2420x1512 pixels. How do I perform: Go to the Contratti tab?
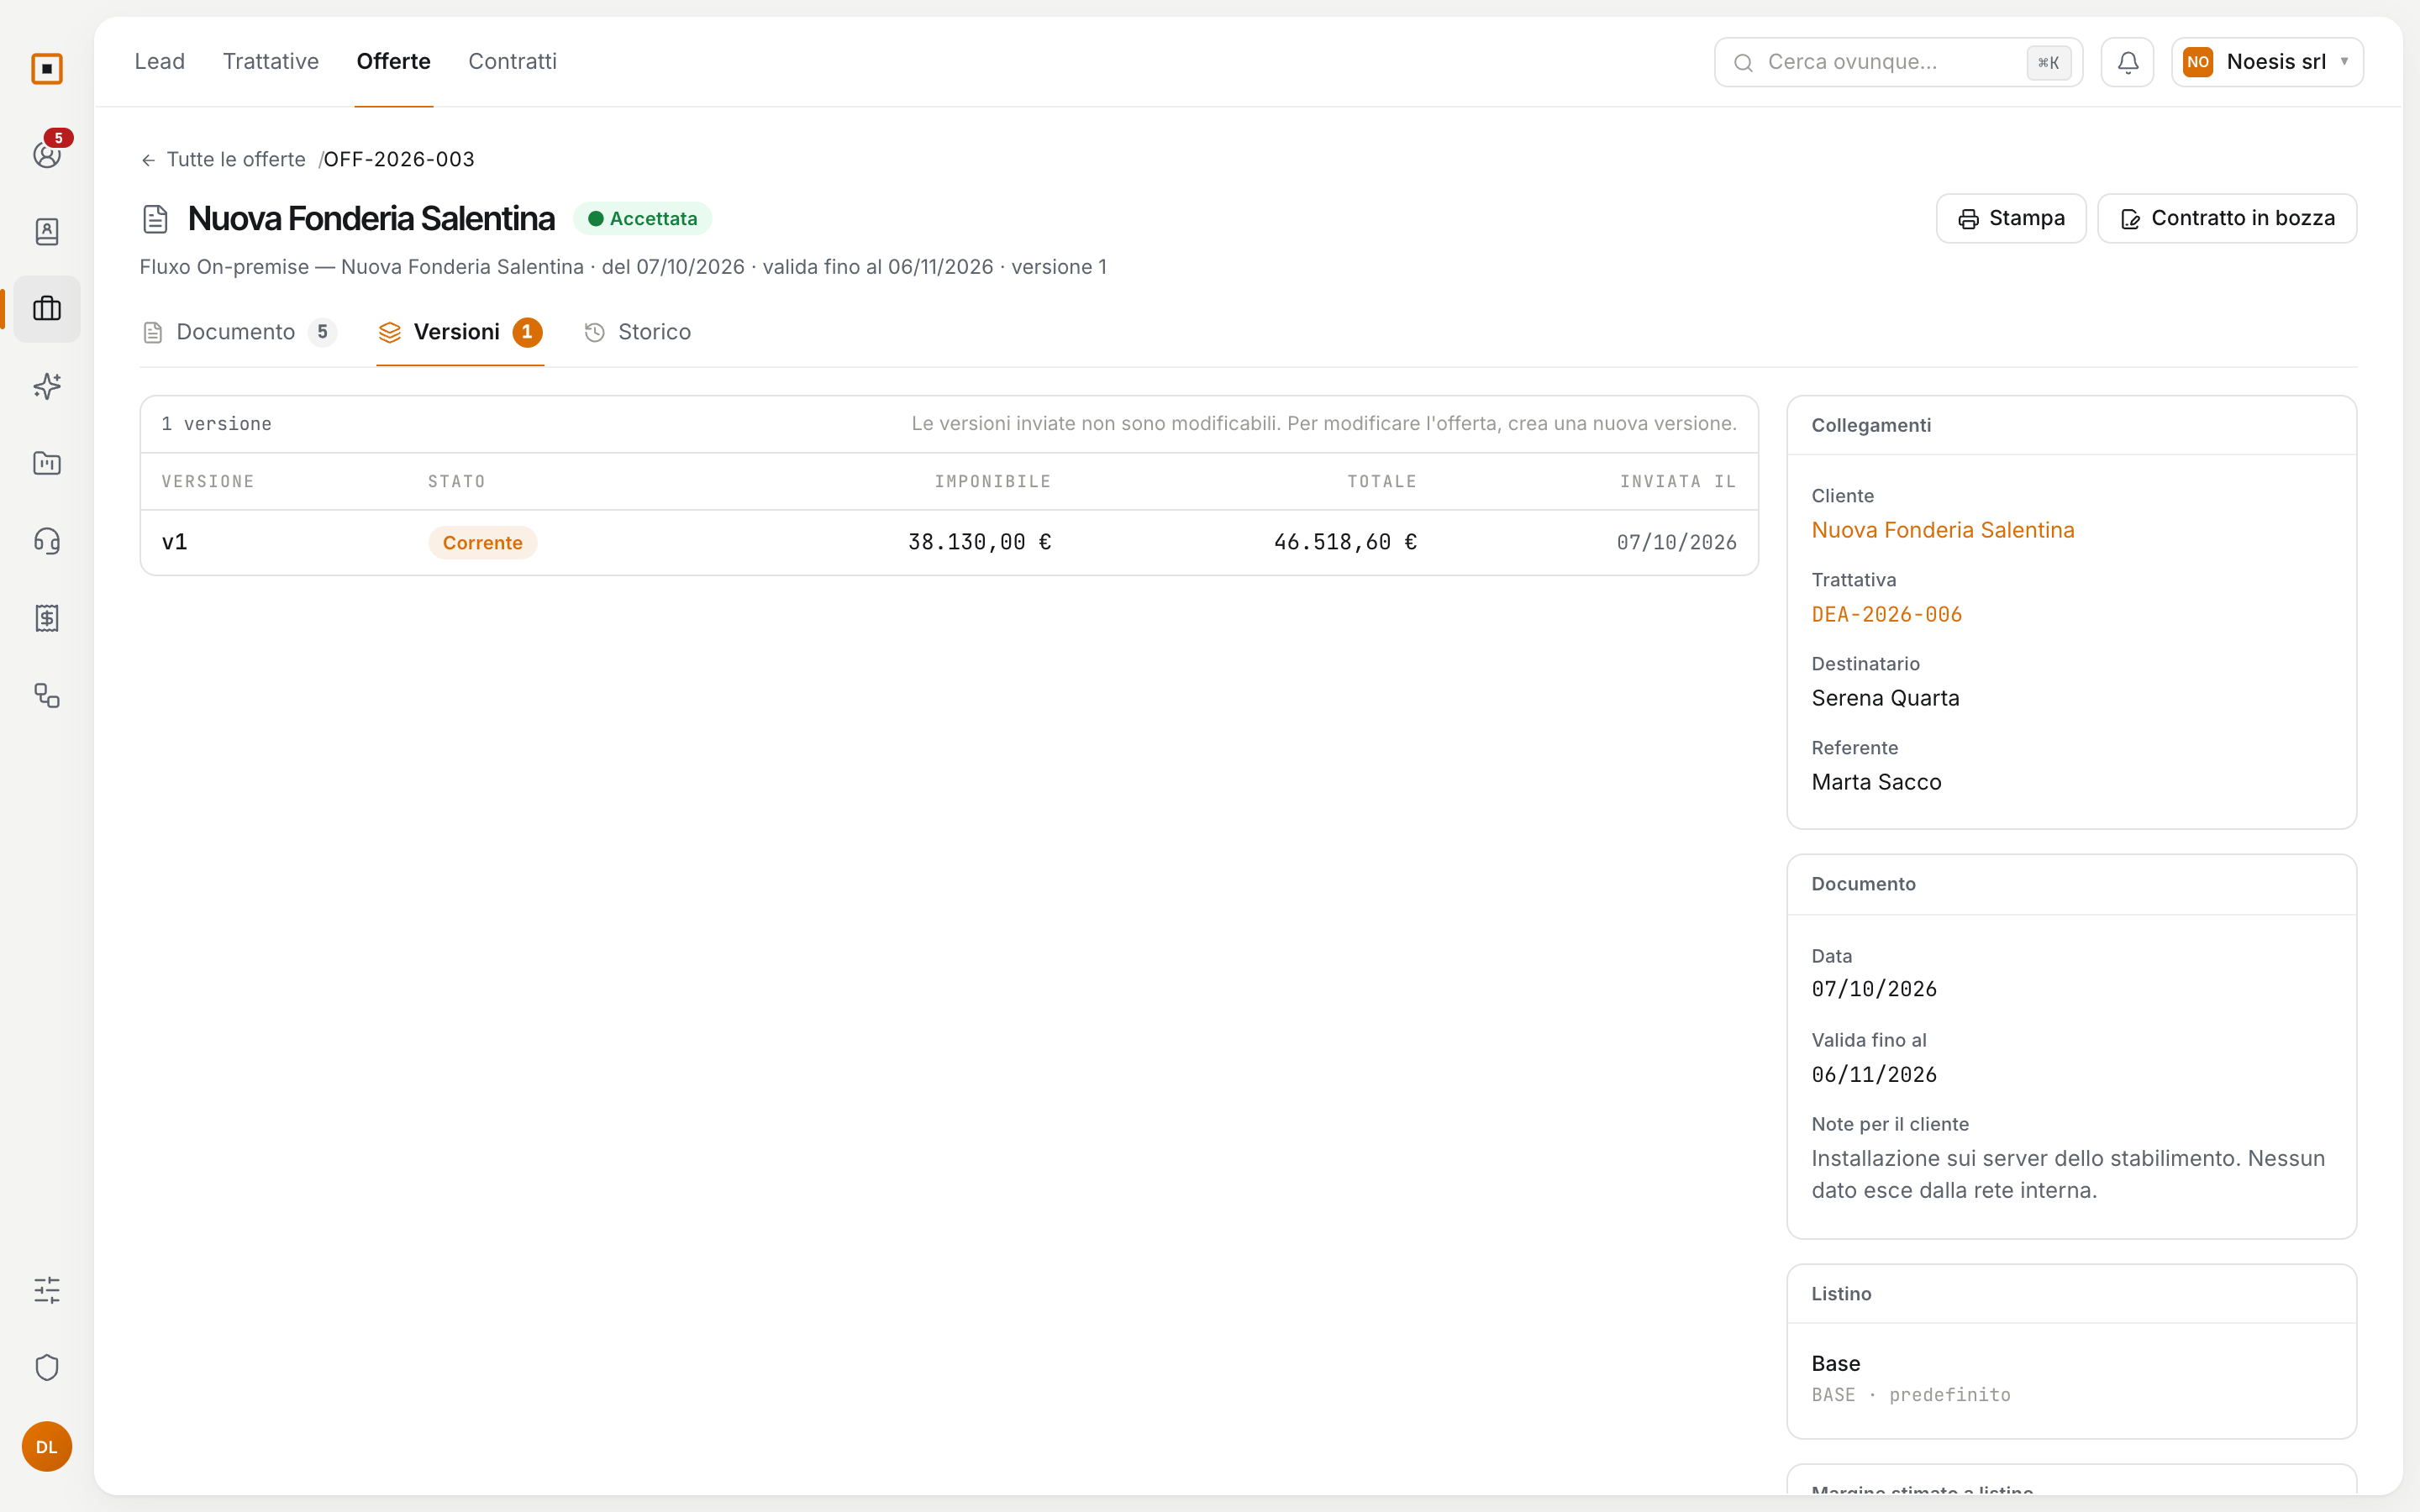tap(512, 61)
